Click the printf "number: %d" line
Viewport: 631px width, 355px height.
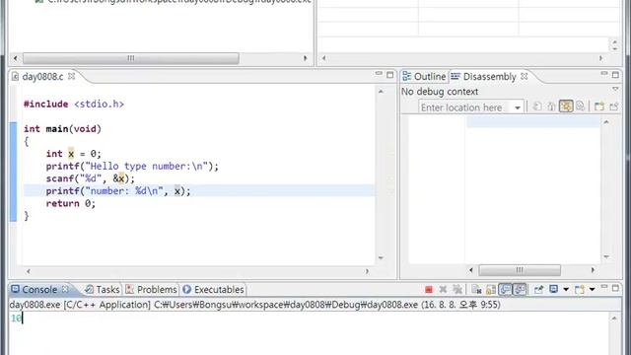(x=118, y=191)
